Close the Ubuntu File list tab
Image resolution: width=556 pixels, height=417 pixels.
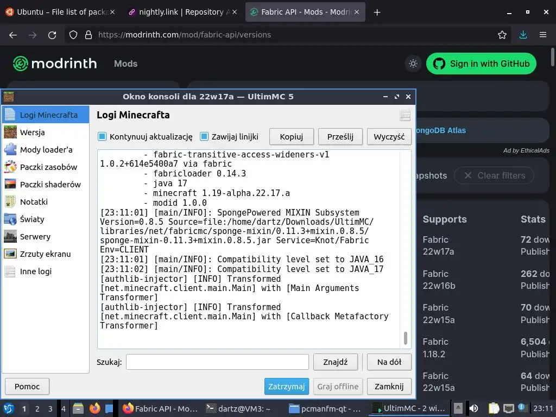coord(112,12)
